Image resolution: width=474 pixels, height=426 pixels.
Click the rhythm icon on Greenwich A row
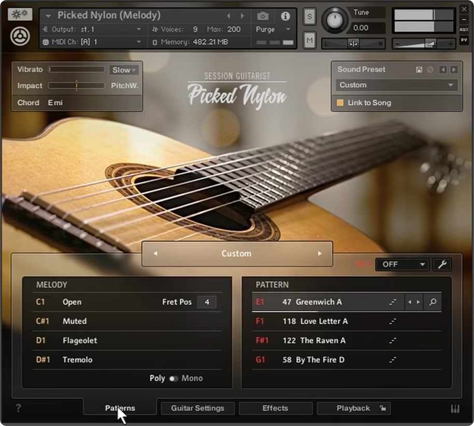click(393, 302)
